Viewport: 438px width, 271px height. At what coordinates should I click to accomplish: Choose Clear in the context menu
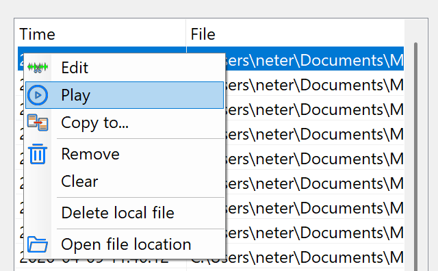point(125,181)
